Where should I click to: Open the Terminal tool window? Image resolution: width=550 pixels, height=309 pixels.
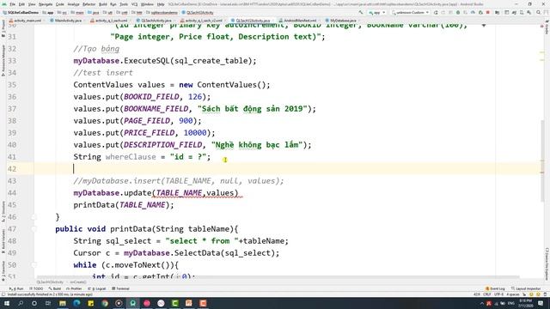(x=120, y=288)
